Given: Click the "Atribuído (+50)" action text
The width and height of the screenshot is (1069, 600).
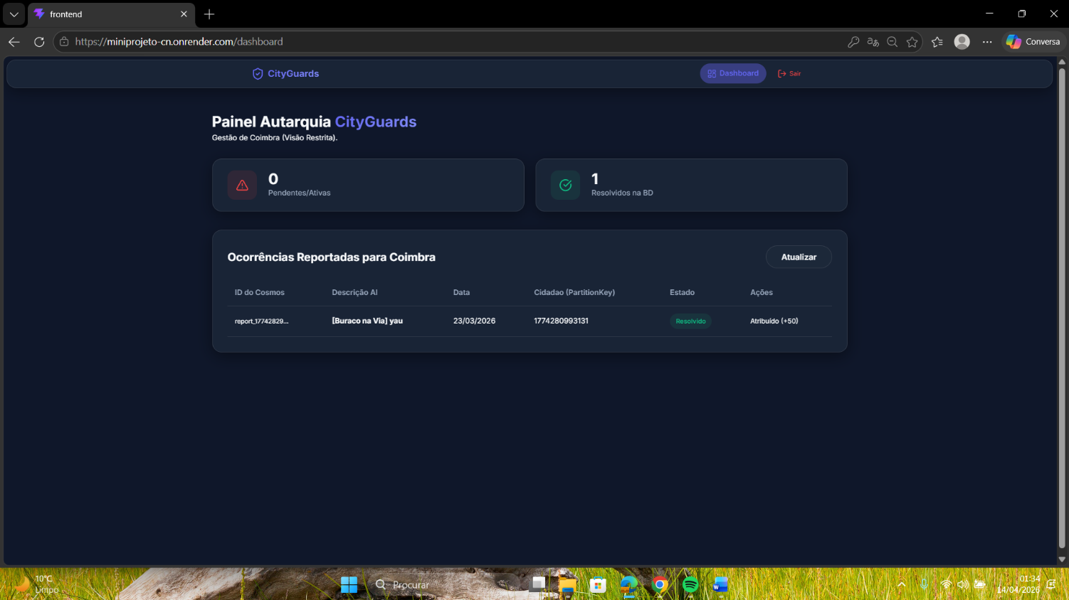Looking at the screenshot, I should 774,321.
